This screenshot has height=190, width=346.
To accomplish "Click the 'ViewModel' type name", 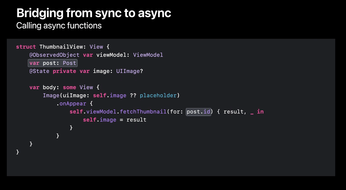I will (x=148, y=55).
